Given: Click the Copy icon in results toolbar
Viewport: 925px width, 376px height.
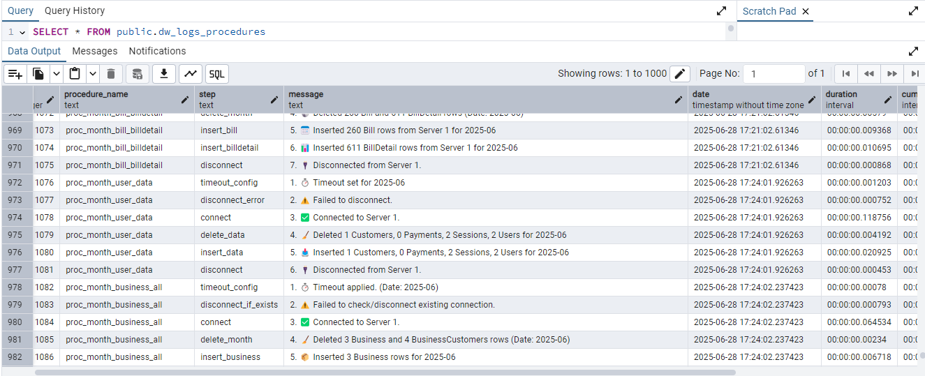Looking at the screenshot, I should pyautogui.click(x=39, y=74).
